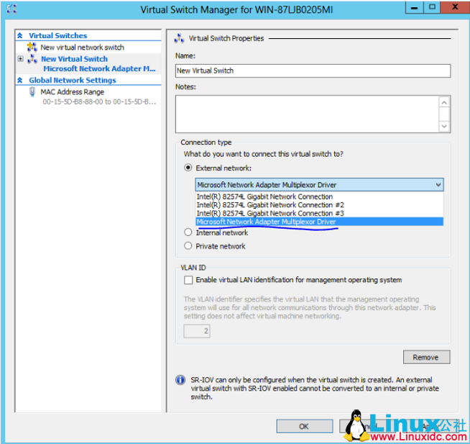Image resolution: width=470 pixels, height=444 pixels.
Task: Click the Virtual Switch Properties header icon
Action: coord(179,38)
